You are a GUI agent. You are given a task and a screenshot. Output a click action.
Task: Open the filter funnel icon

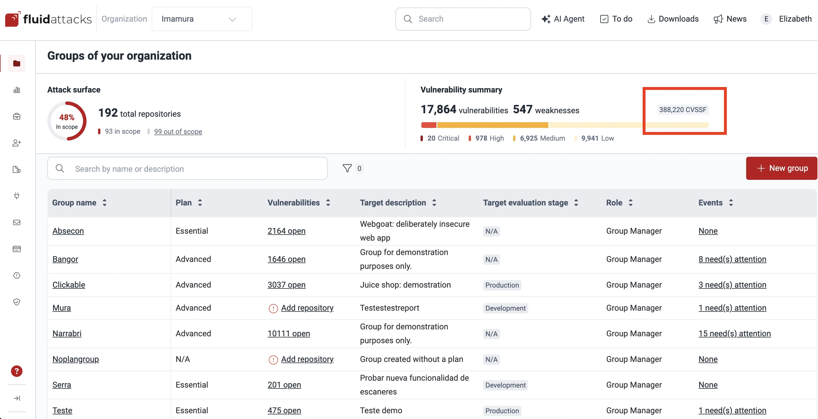click(x=347, y=168)
